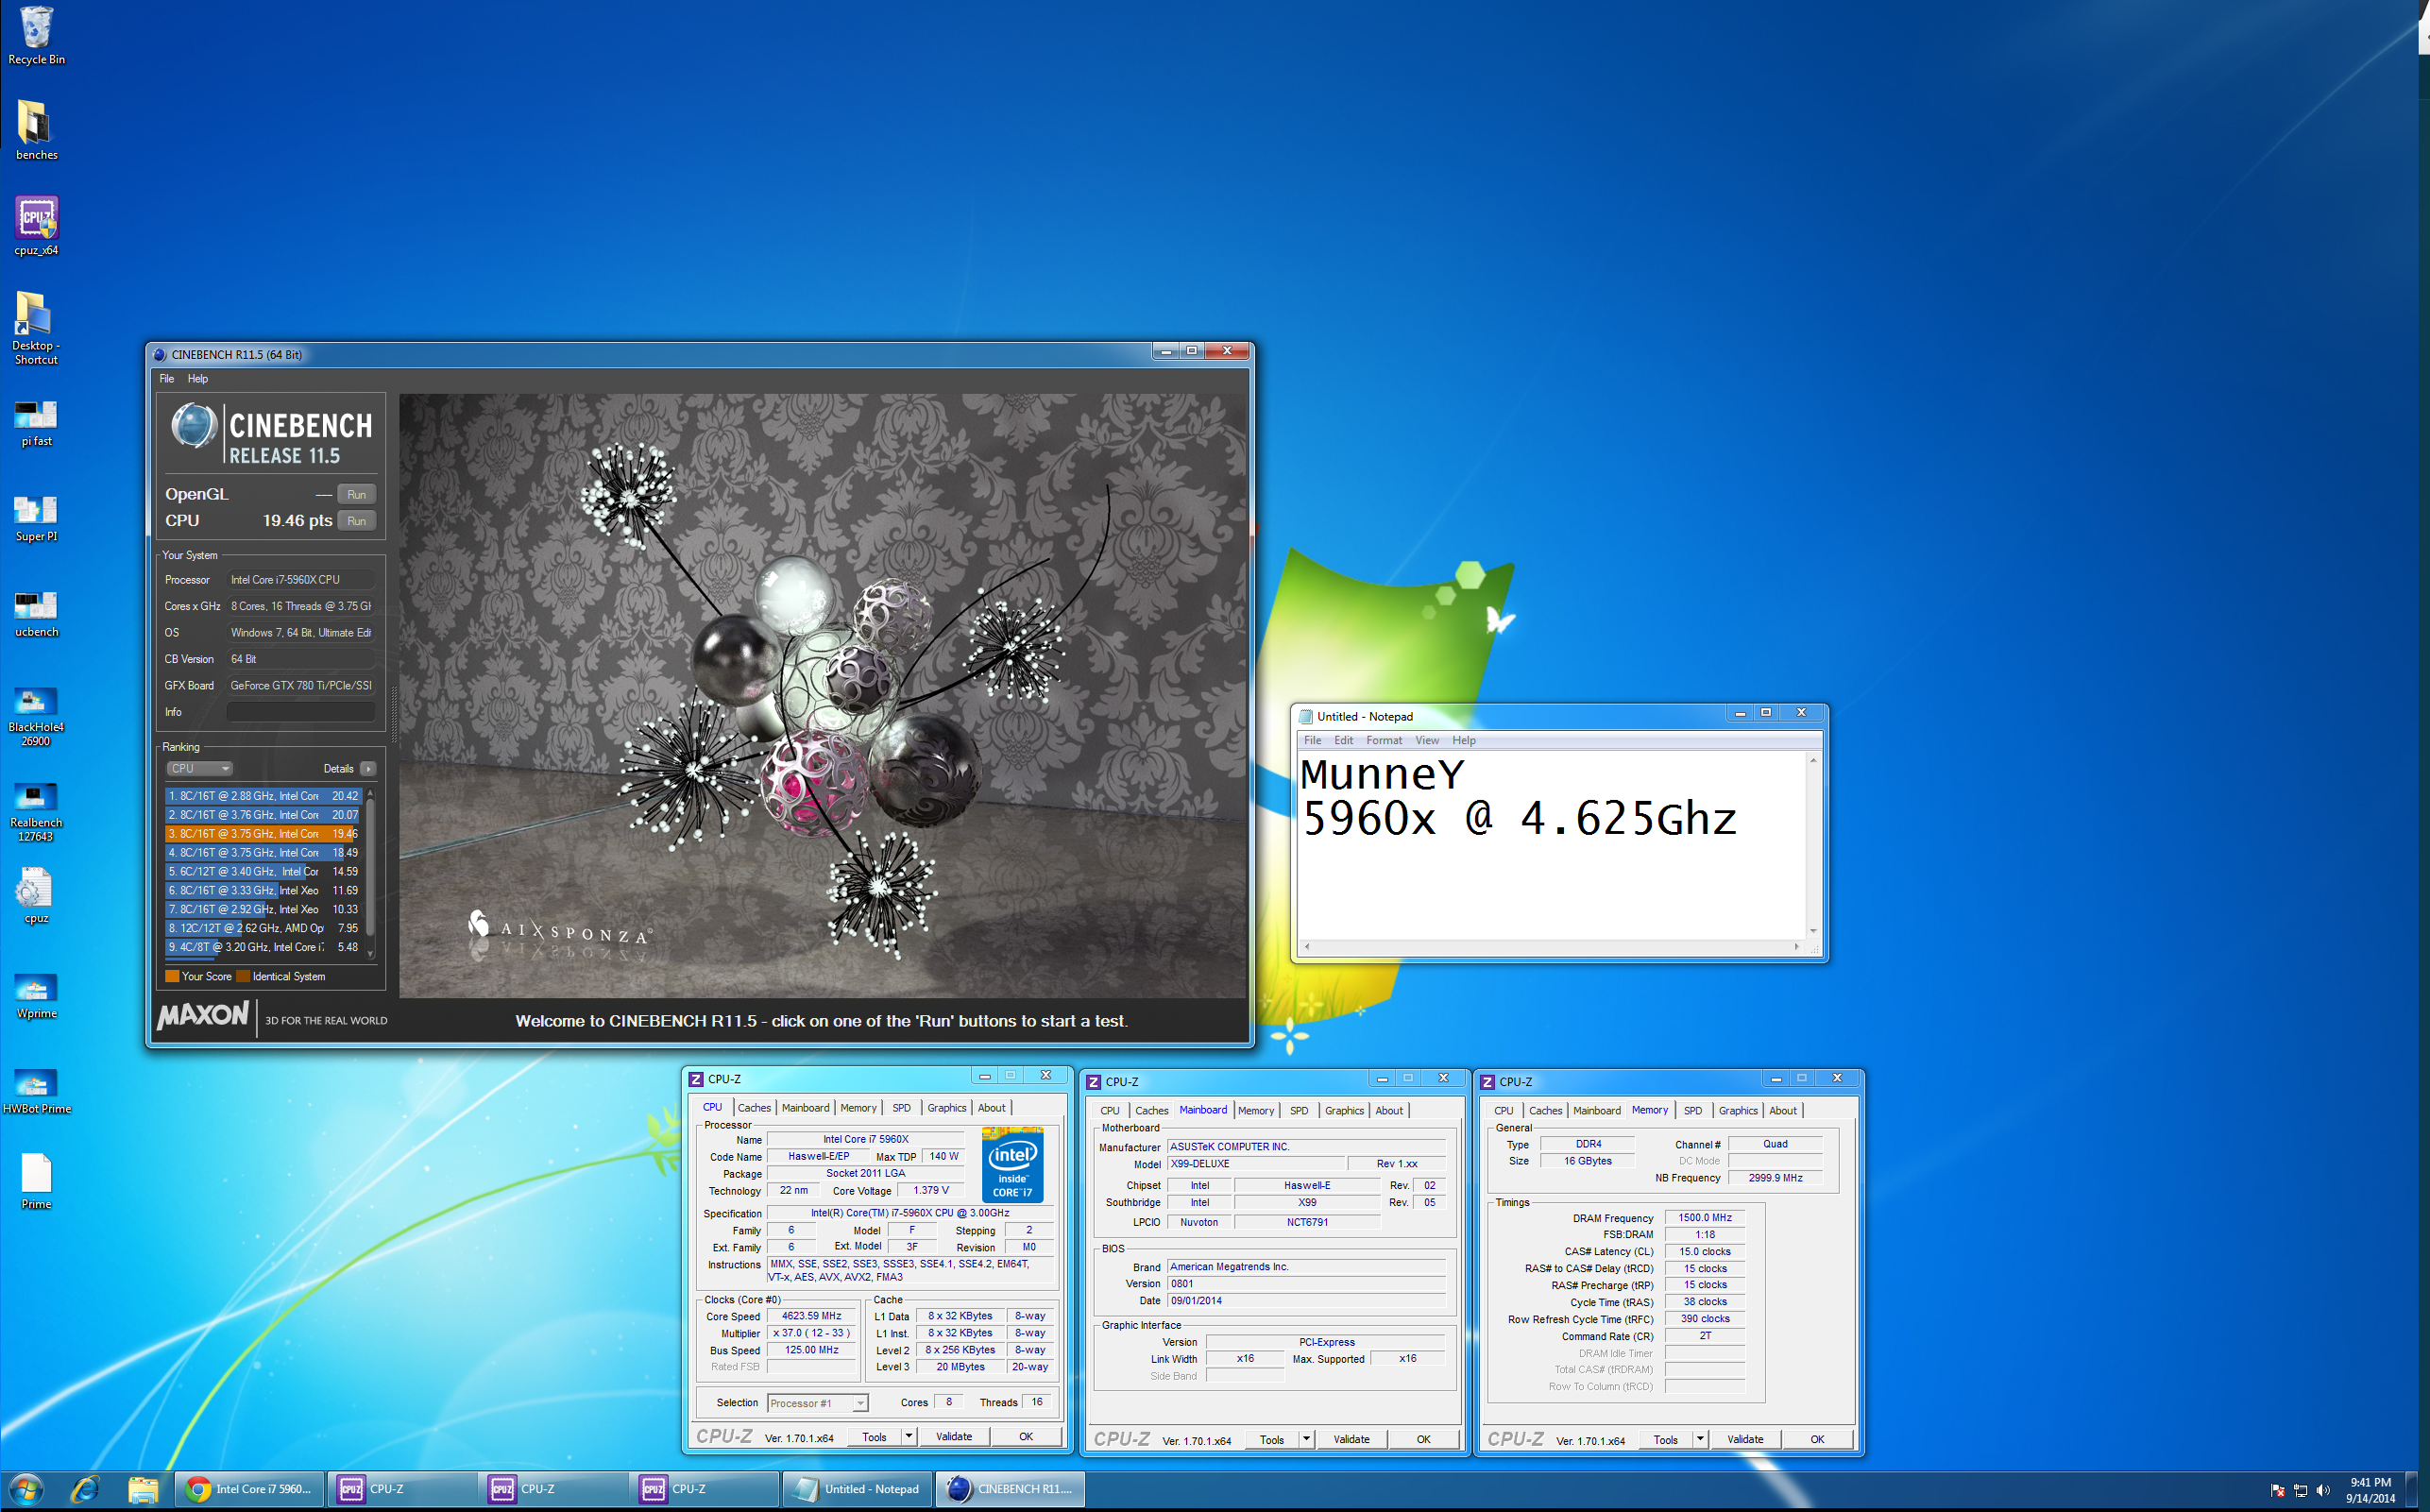Screen dimensions: 2430x1512
Task: Expand the Tools dropdown arrow in Mainboard CPU-Z
Action: click(1306, 1439)
